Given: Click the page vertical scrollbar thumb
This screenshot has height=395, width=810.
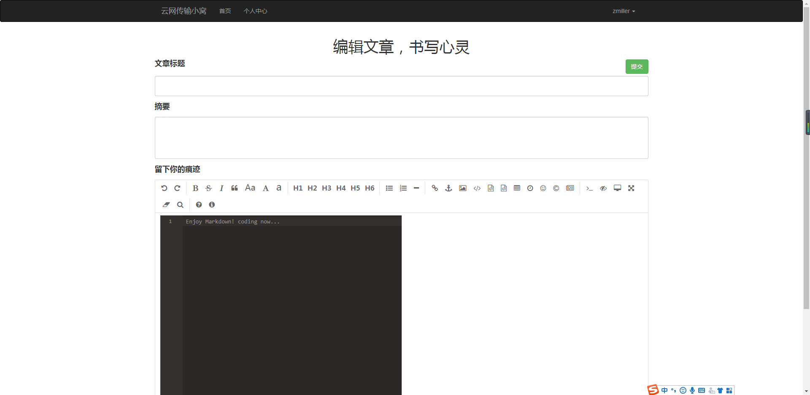Looking at the screenshot, I should coord(806,158).
